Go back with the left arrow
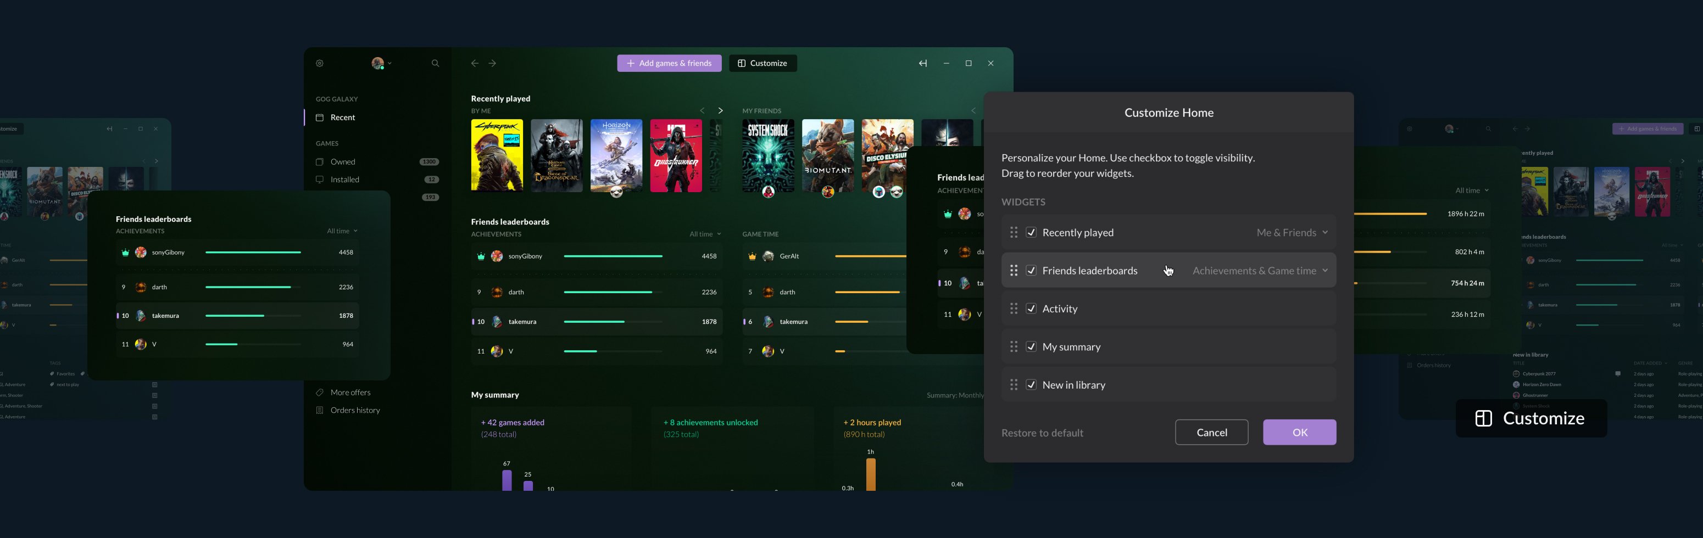Screen dimensions: 1703x538 click(x=474, y=64)
